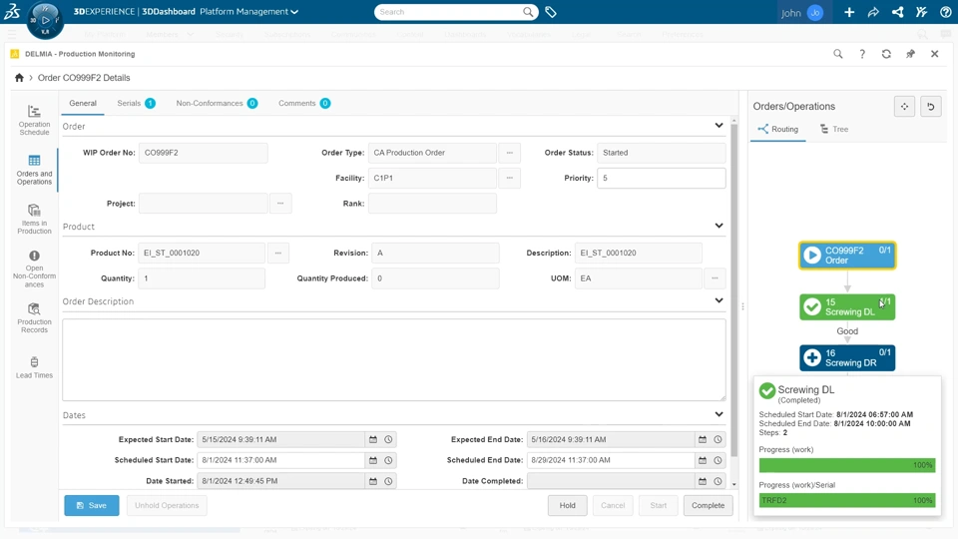Open Order Type lookup ellipsis button
Image resolution: width=958 pixels, height=539 pixels.
coord(510,153)
